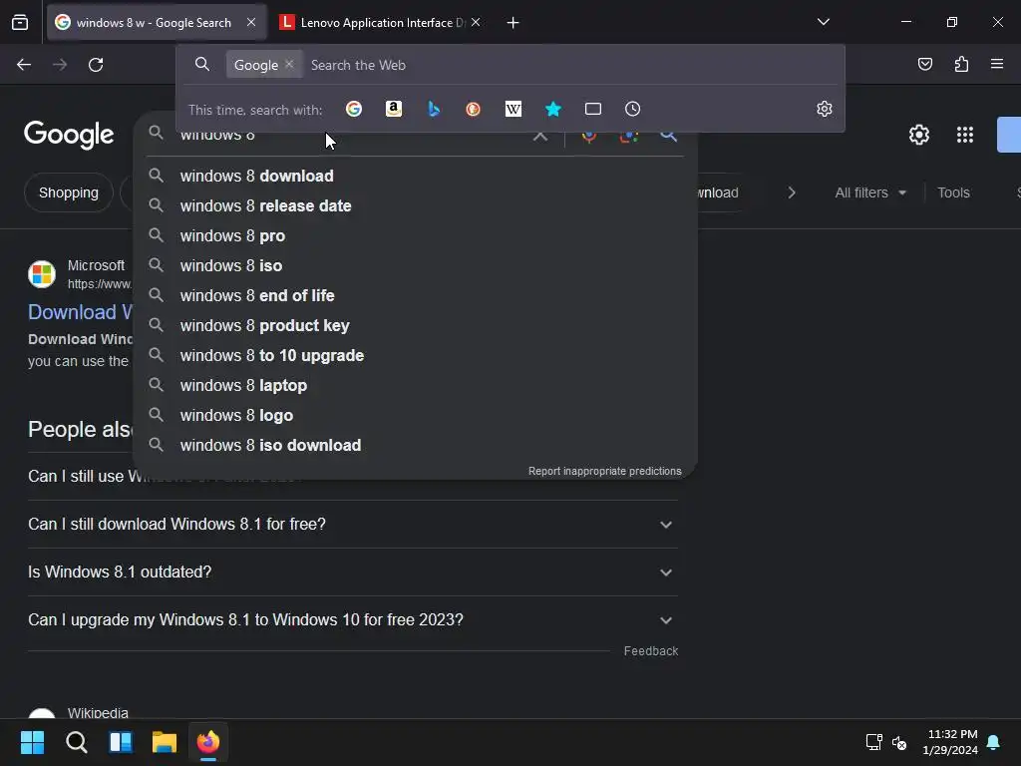This screenshot has width=1021, height=766.
Task: Select suggestion 'windows 8 to 10 upgrade'
Action: [415, 356]
